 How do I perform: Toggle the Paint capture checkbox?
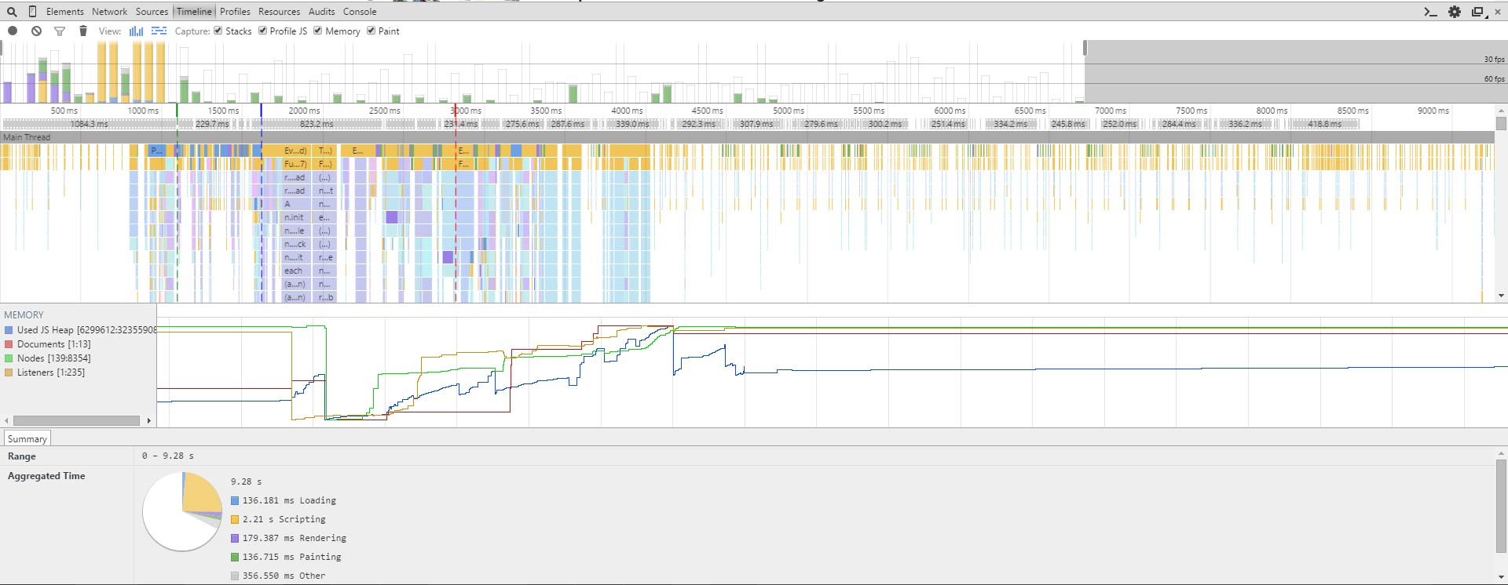(371, 31)
